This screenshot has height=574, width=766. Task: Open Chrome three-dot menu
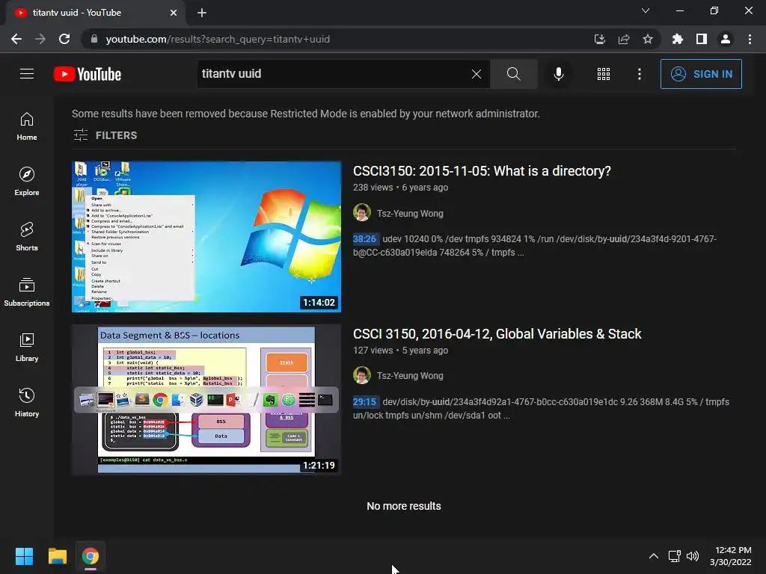point(750,39)
